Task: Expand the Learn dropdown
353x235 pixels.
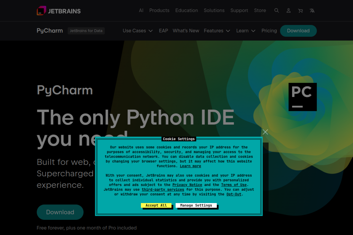Action: point(246,31)
